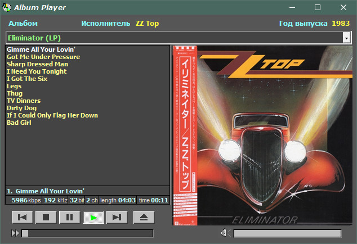Screen dimensions: 357x244
Task: Click the 32 bit depth readout
Action: point(77,200)
